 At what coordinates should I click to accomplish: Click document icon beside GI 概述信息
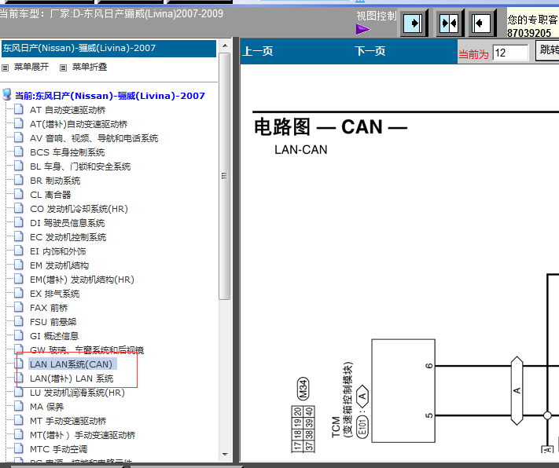click(19, 335)
